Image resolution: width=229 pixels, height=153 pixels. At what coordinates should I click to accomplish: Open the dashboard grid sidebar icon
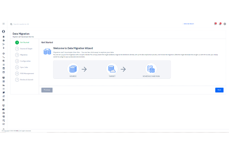(x=4, y=81)
